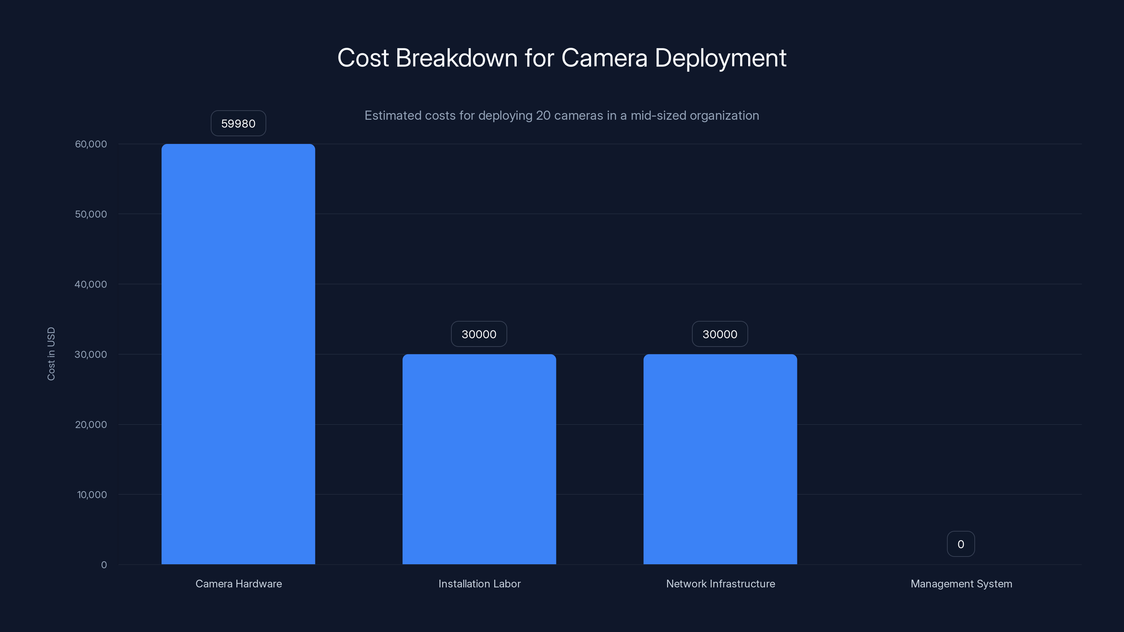Screen dimensions: 1124x632
Task: Click the Cost in USD axis title
Action: 52,354
